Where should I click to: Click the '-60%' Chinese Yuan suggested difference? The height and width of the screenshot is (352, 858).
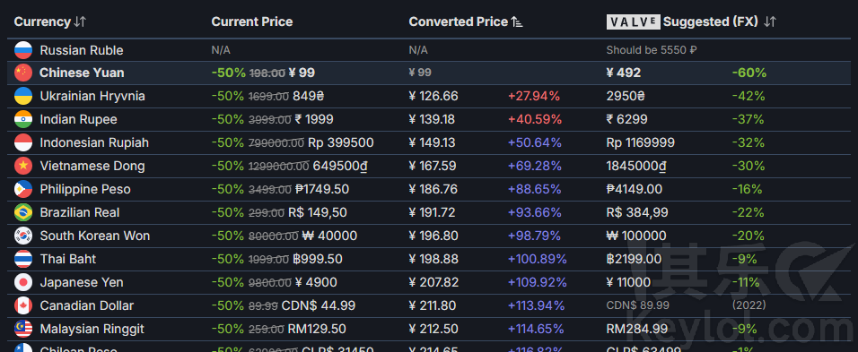click(x=749, y=73)
